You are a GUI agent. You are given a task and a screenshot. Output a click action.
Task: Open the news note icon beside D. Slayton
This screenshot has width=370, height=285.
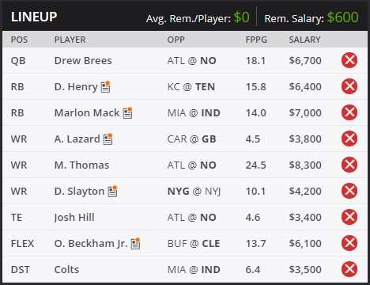pyautogui.click(x=112, y=191)
